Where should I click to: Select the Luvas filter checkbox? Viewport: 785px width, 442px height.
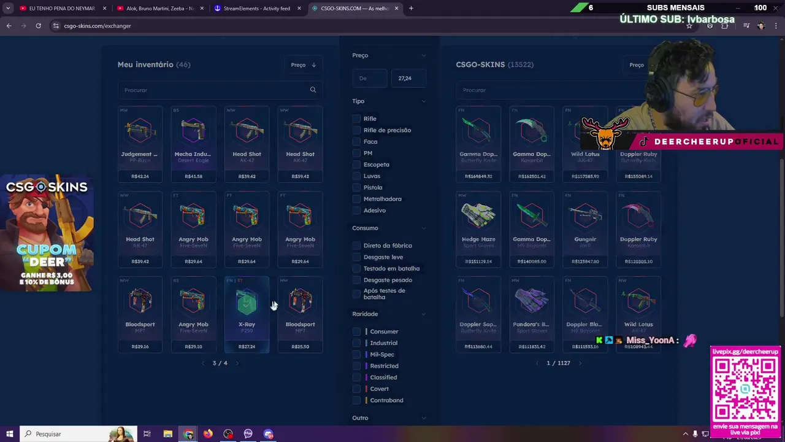tap(356, 176)
